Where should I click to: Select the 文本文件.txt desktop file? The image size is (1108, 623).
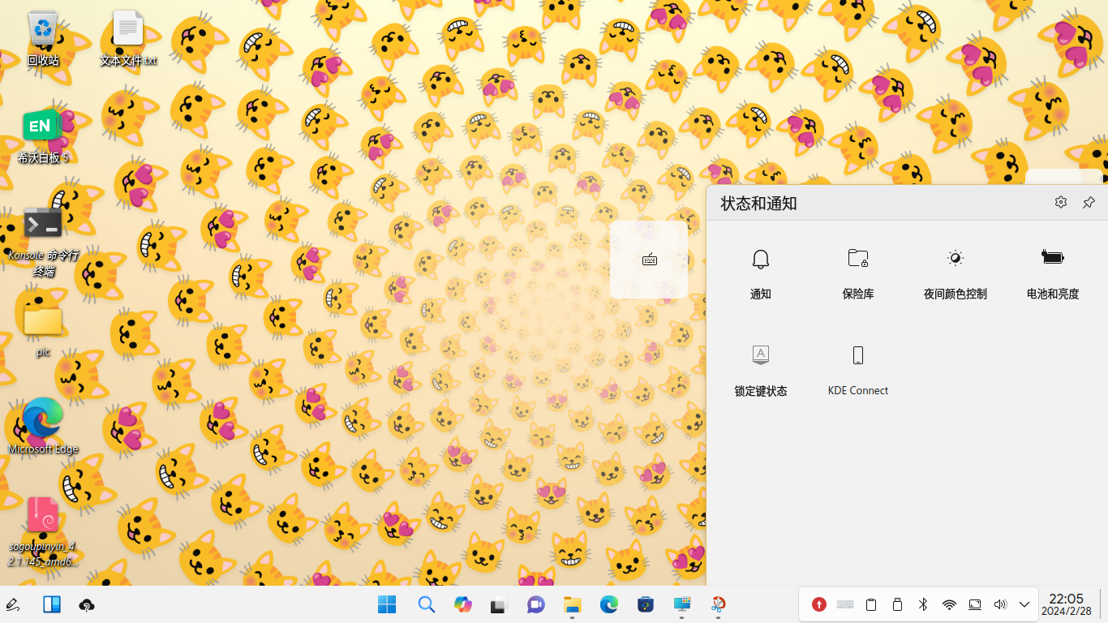coord(127,39)
